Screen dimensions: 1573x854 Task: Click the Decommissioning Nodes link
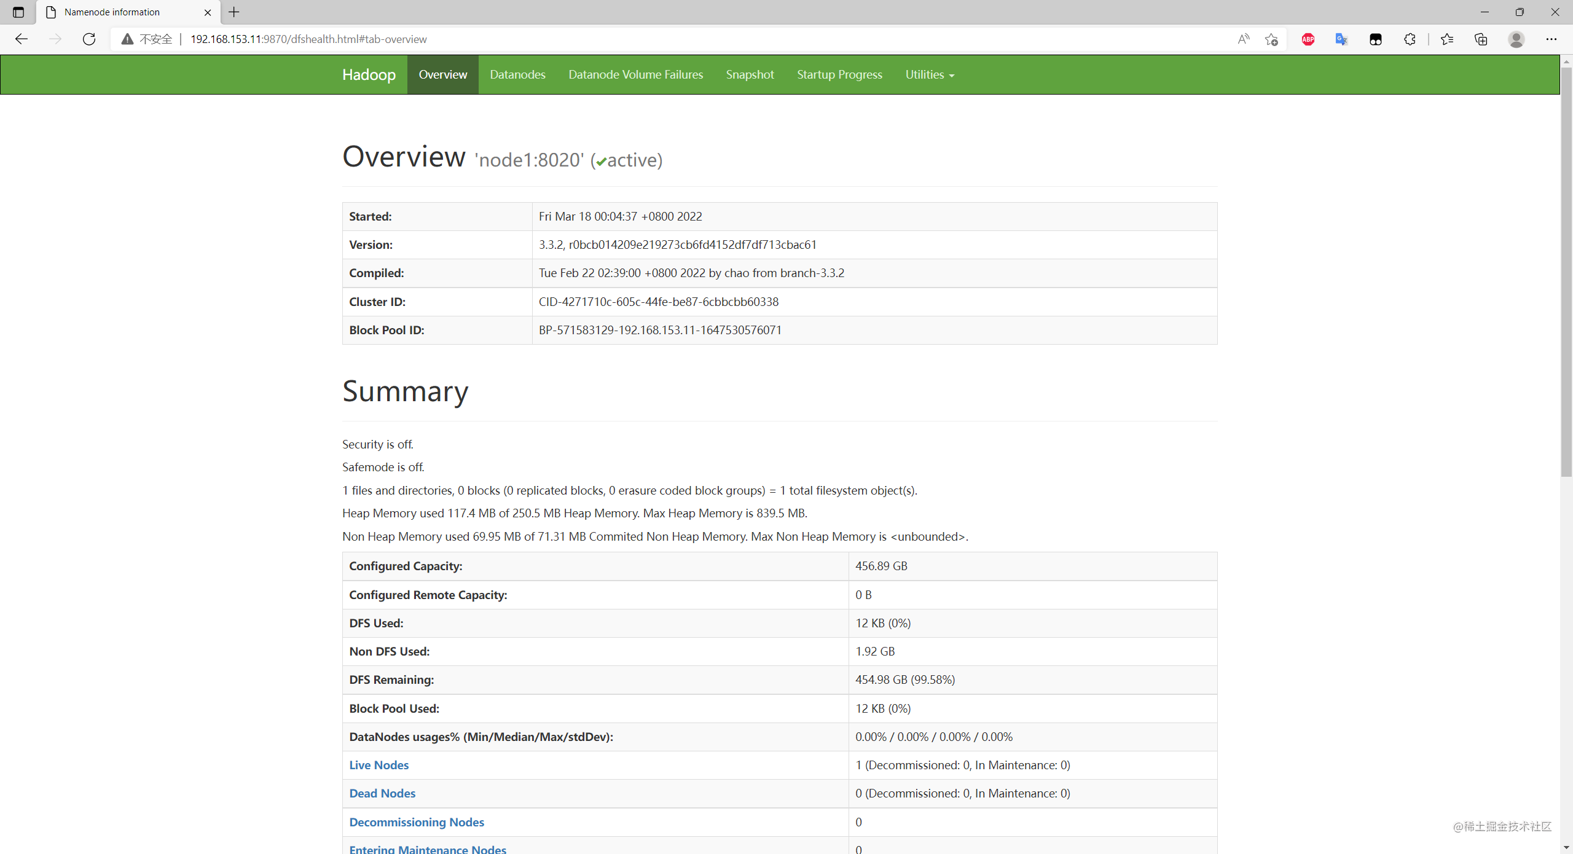pos(417,821)
